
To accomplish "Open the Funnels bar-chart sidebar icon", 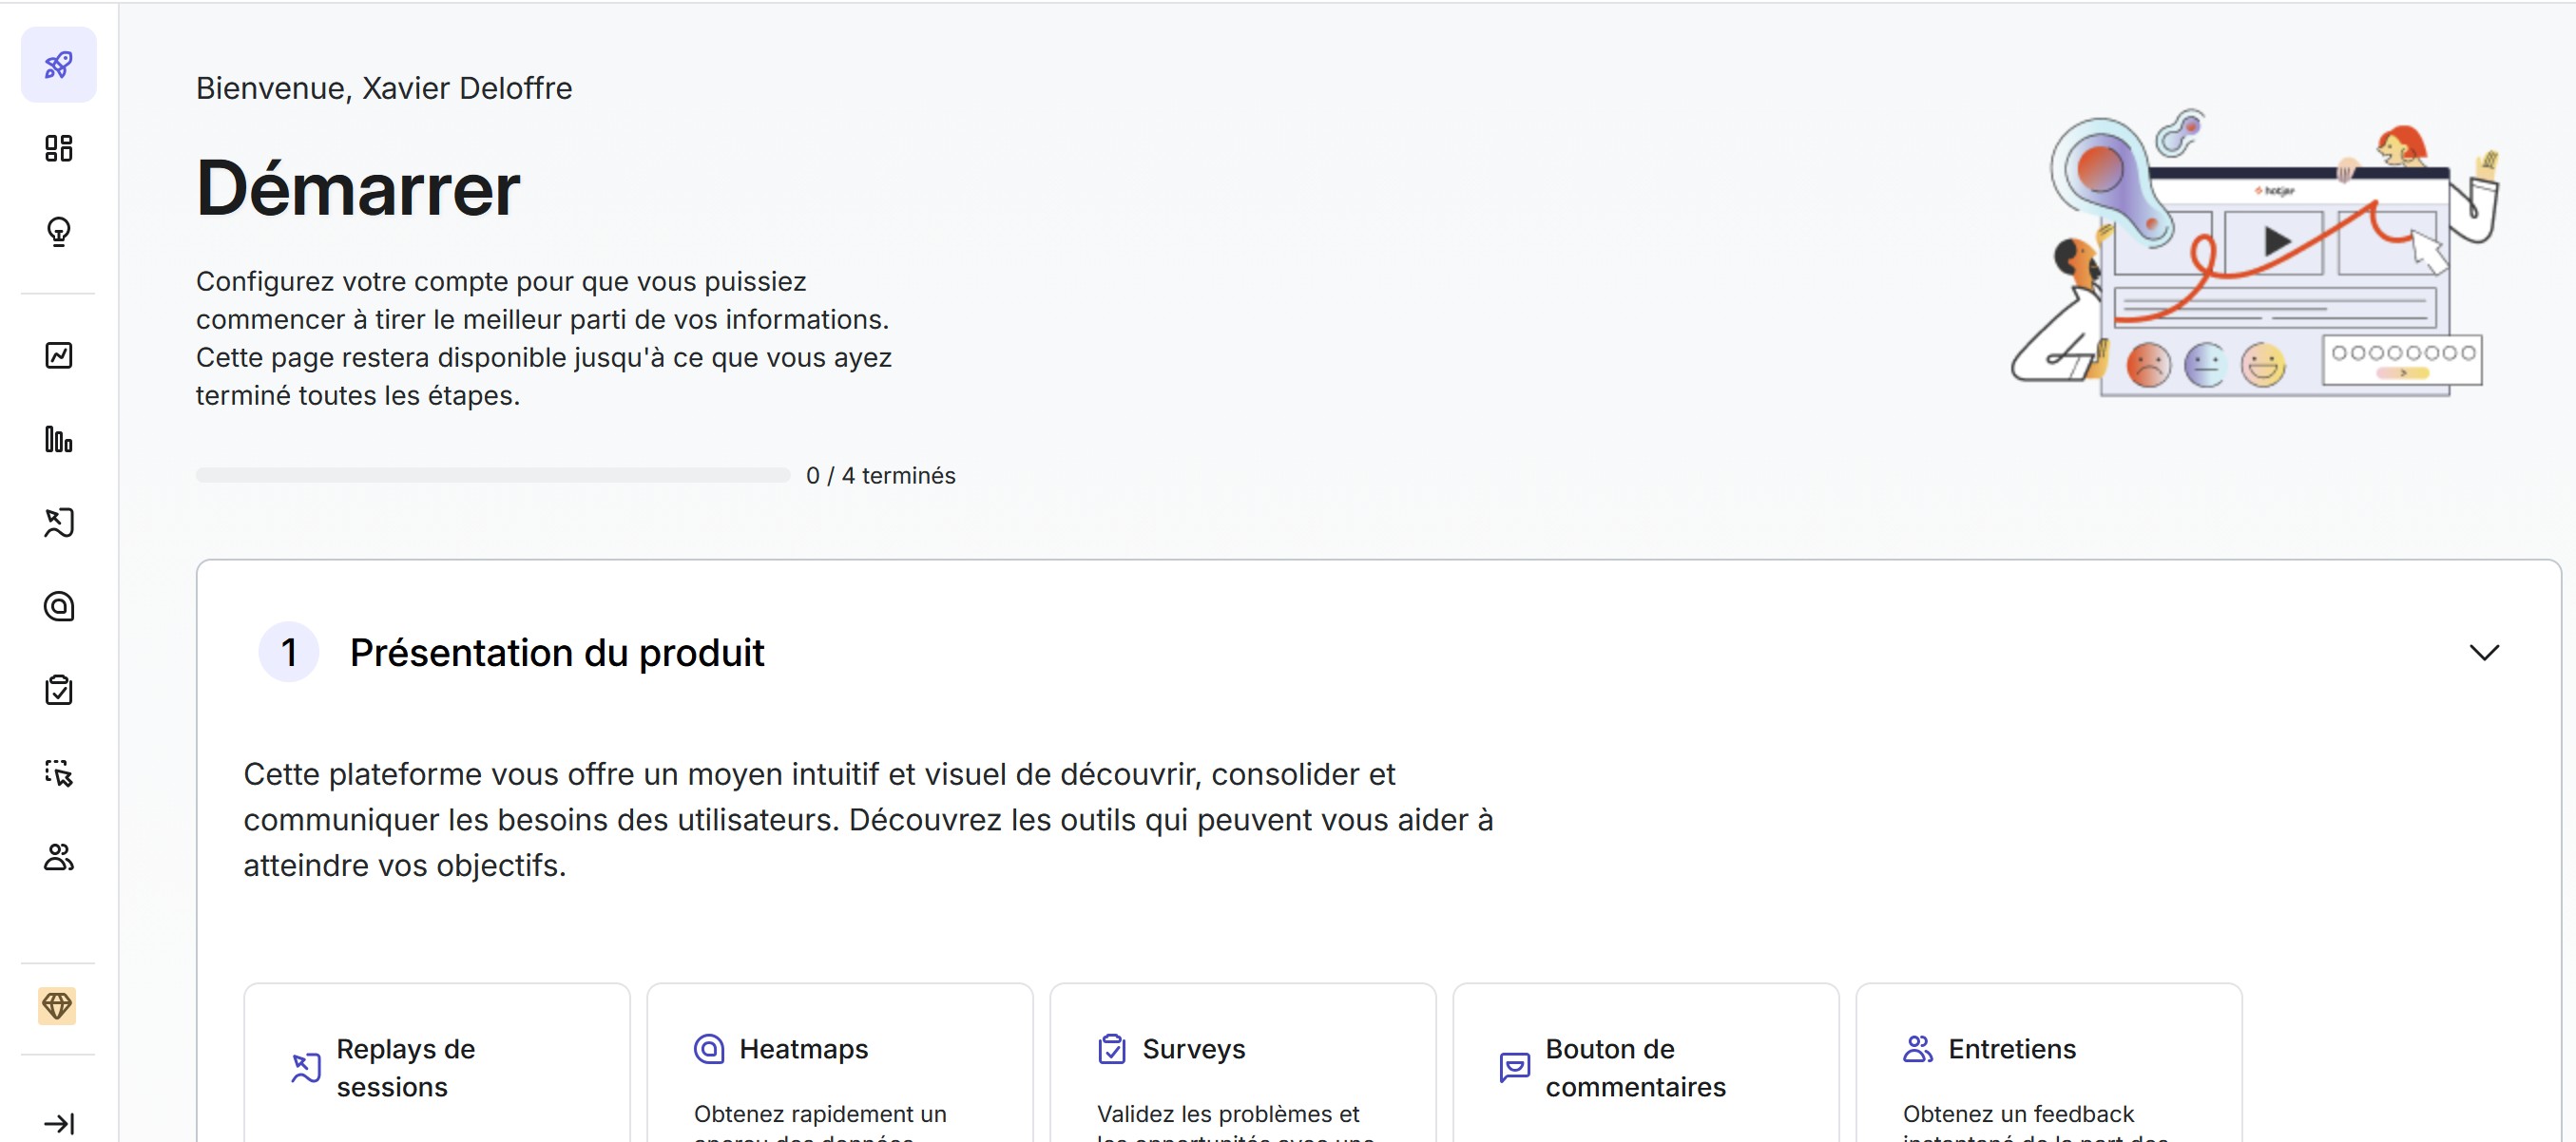I will pos(58,440).
